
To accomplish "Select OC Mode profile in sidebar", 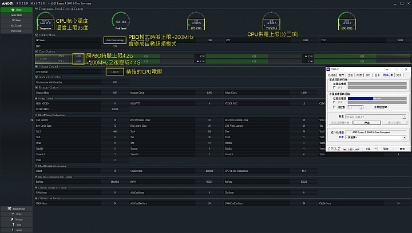I will [16, 20].
